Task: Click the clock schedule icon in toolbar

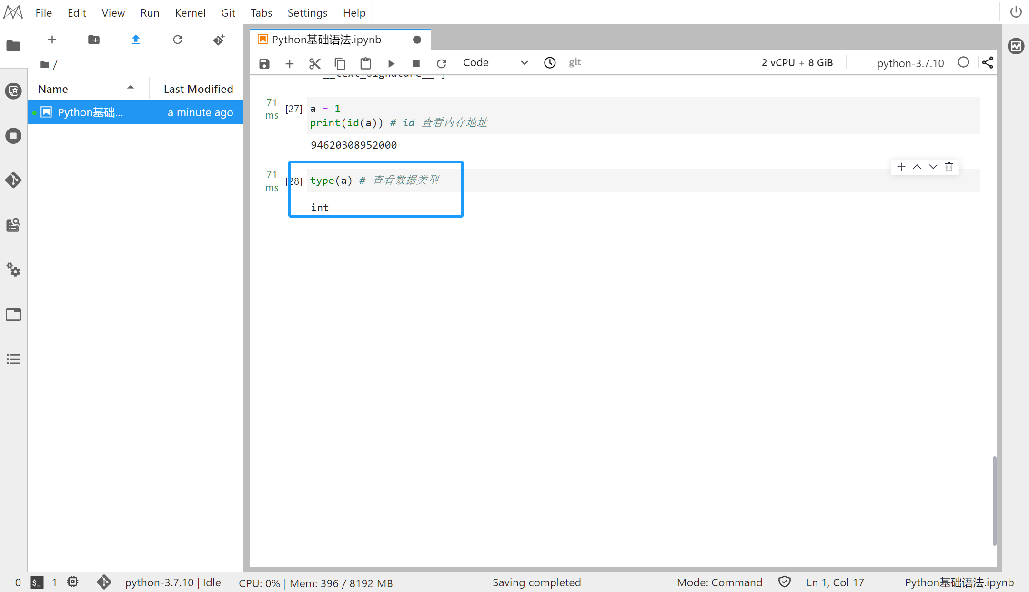Action: 550,63
